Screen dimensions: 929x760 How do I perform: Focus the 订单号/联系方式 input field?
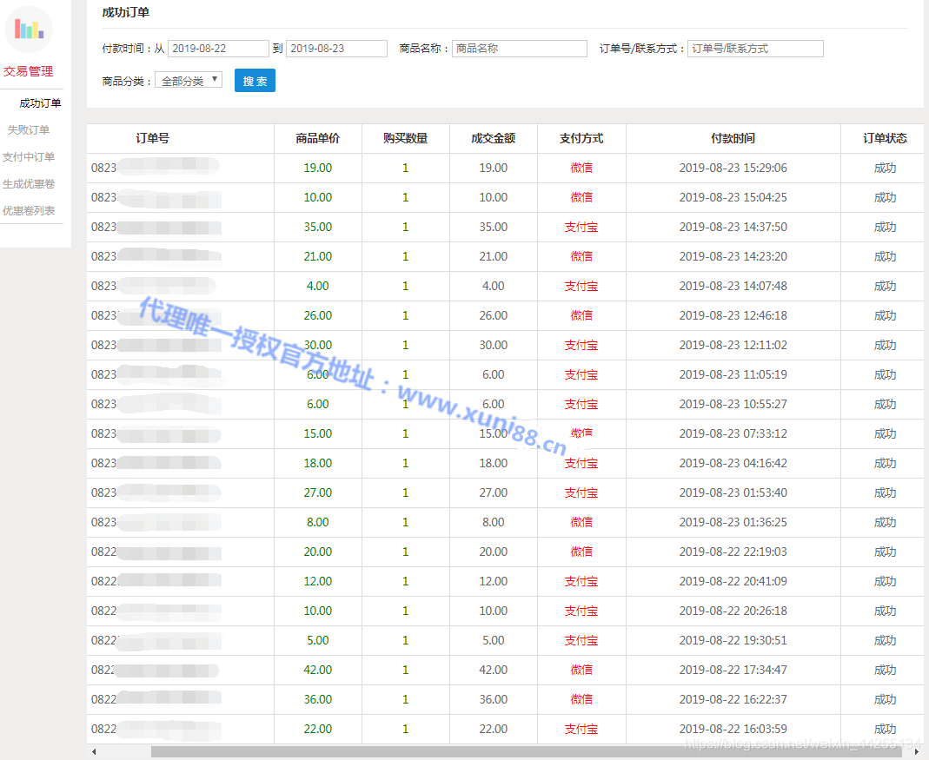click(x=755, y=49)
